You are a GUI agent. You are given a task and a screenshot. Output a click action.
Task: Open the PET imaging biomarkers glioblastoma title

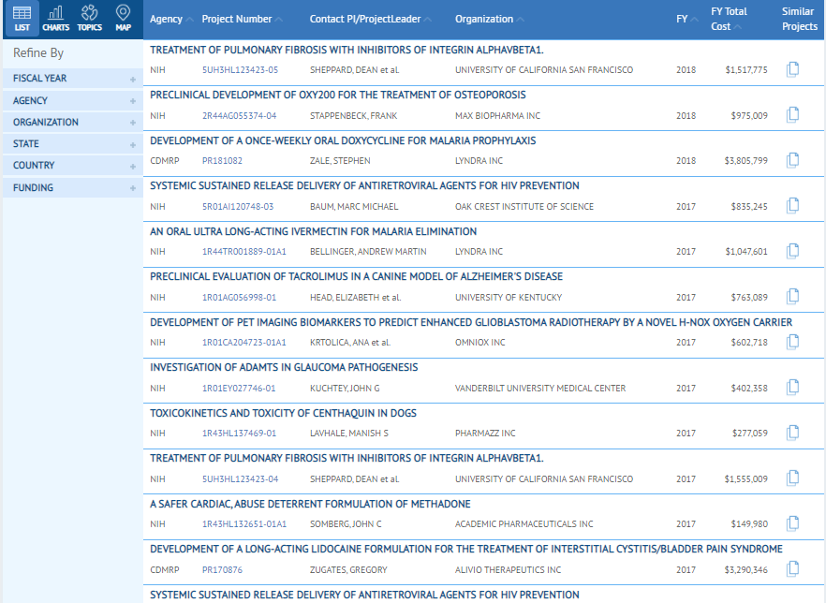point(471,322)
